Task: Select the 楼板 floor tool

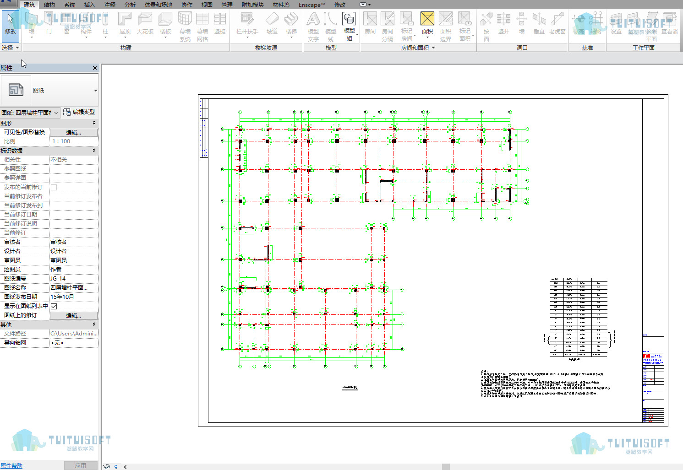Action: tap(165, 25)
